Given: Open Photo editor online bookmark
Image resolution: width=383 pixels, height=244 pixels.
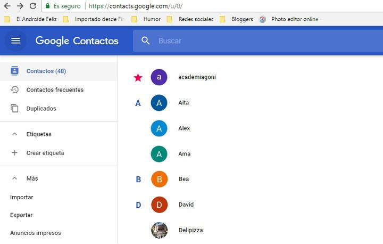Looking at the screenshot, I should (289, 19).
